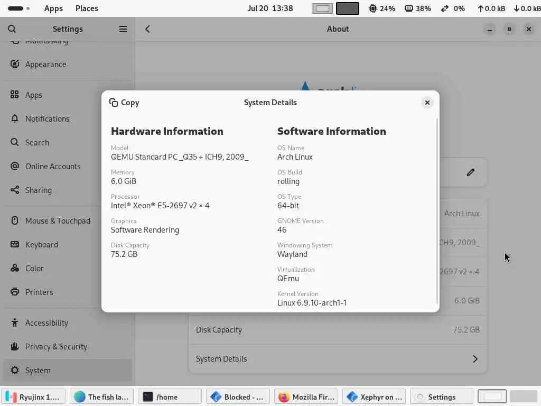Click the Keyboard icon in sidebar

tap(14, 244)
